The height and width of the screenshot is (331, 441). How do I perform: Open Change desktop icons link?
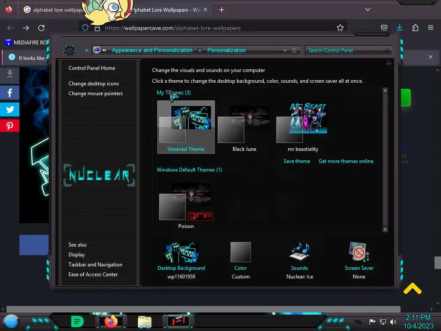pos(93,84)
